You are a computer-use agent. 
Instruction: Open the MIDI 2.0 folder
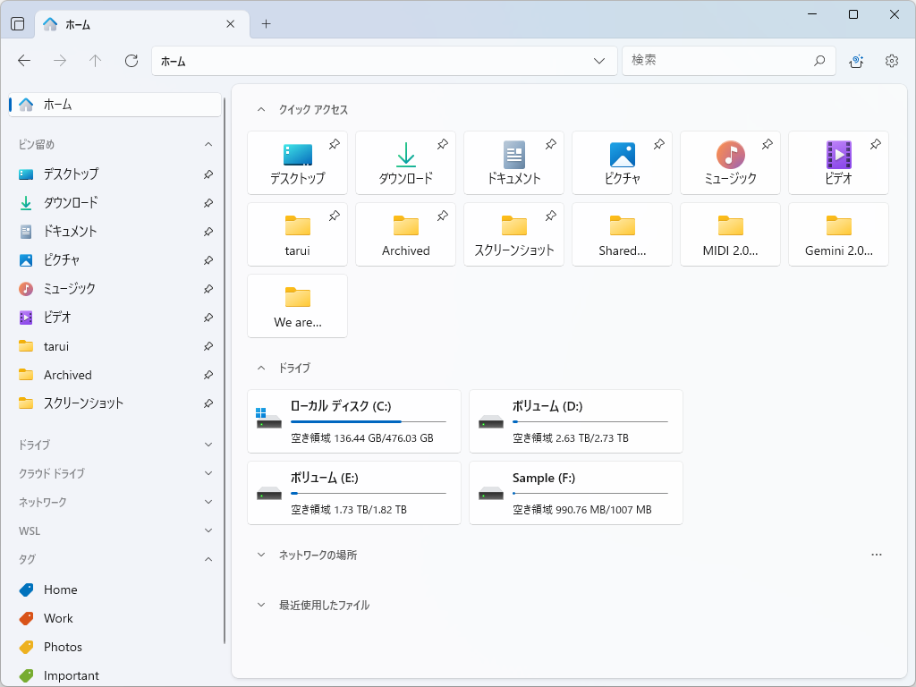(730, 234)
